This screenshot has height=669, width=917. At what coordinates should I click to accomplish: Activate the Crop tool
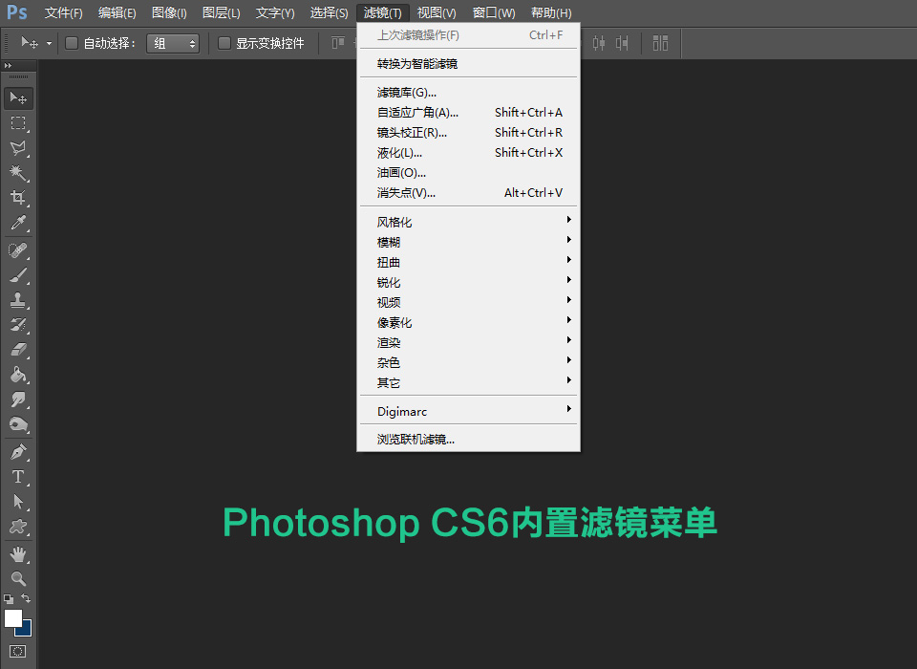(x=20, y=198)
